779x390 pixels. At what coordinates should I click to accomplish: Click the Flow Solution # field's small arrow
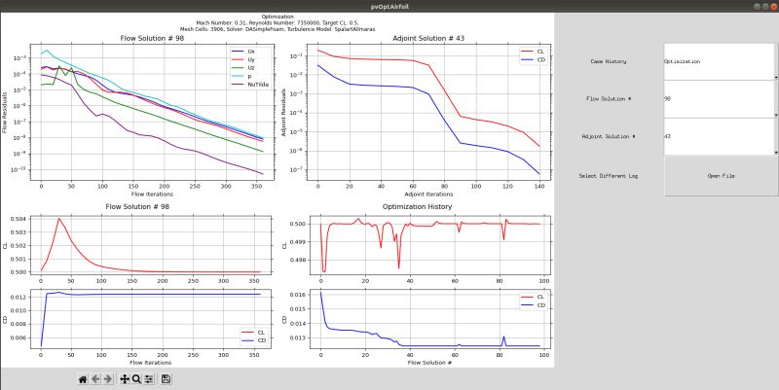click(x=776, y=115)
